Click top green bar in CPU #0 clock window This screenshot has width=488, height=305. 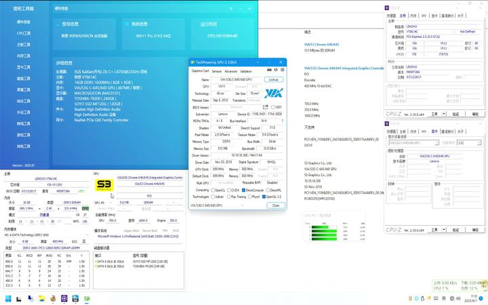click(324, 228)
